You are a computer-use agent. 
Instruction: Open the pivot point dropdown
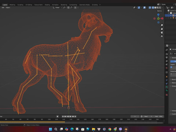(65, 8)
